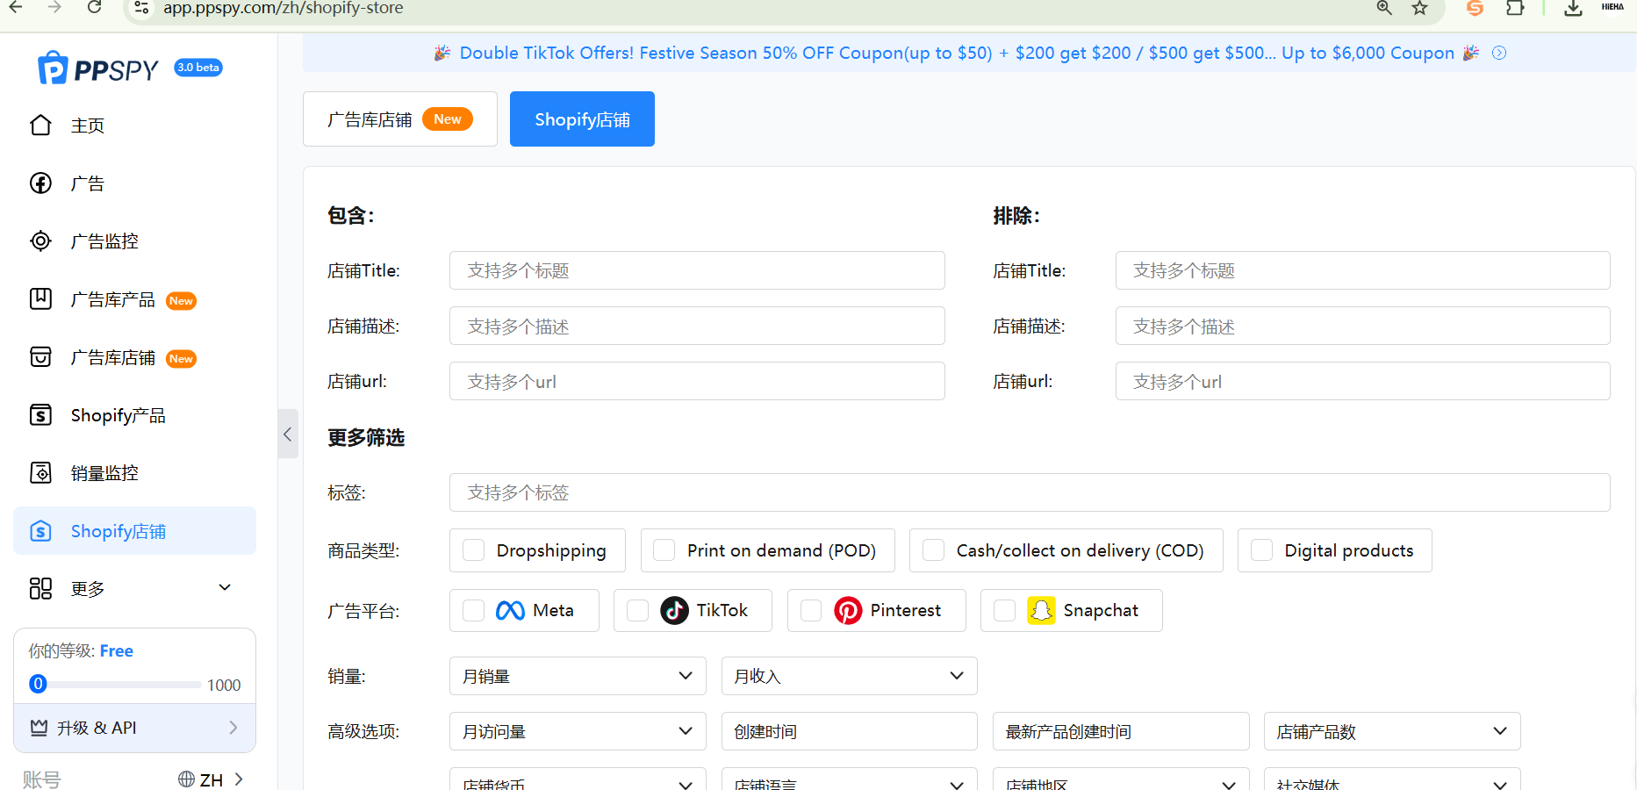
Task: Check the TikTok ad platform box
Action: (x=638, y=611)
